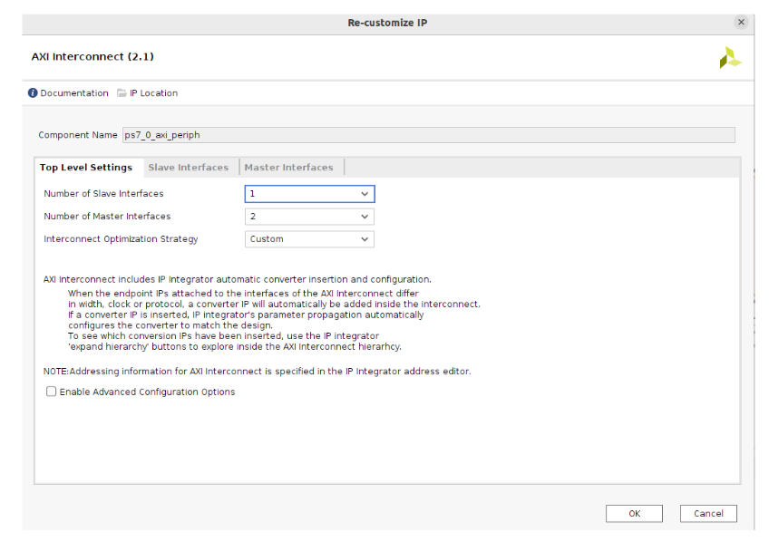Switch to the Slave Interfaces tab
The image size is (769, 542).
pos(189,168)
